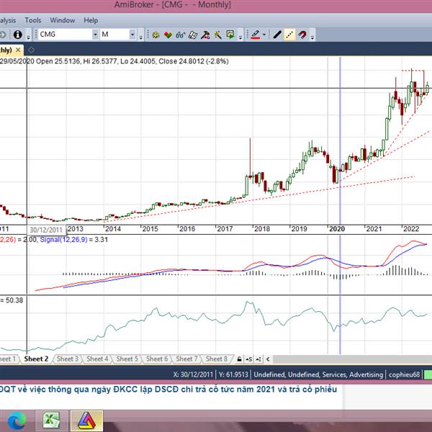
Task: Click the chart with green arrow icon
Action: (230, 35)
